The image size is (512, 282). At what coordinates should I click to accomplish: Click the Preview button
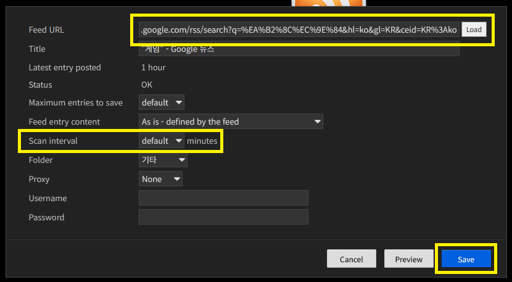[409, 259]
